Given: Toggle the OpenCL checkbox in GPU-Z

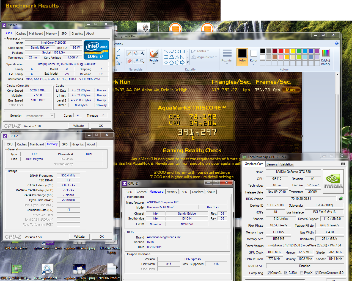Looking at the screenshot, I should pyautogui.click(x=269, y=273).
